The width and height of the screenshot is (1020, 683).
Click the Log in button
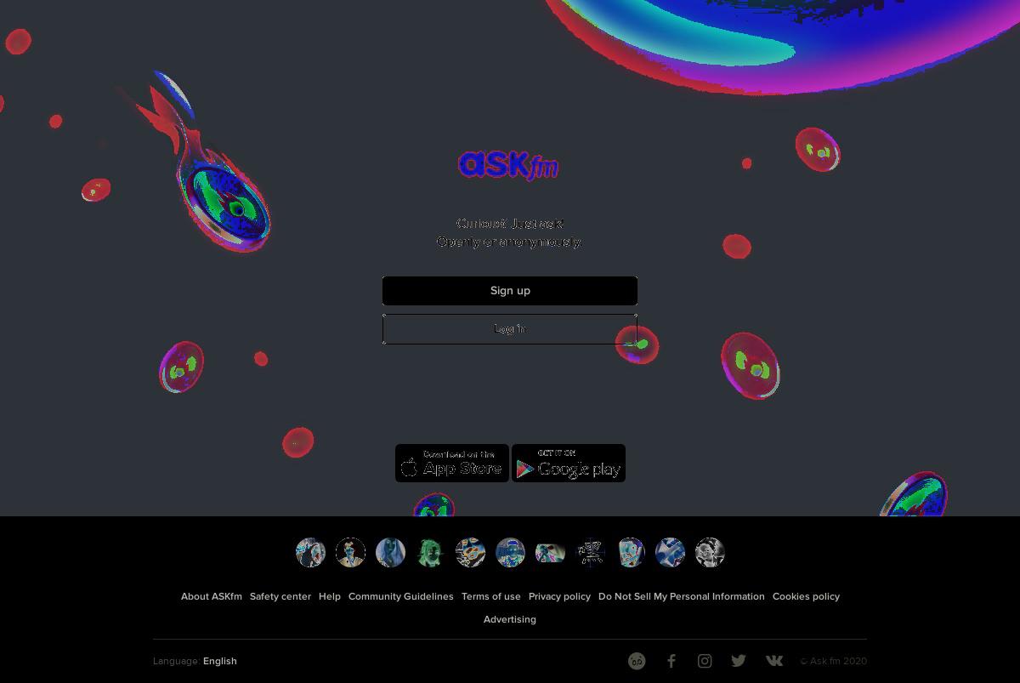coord(510,329)
